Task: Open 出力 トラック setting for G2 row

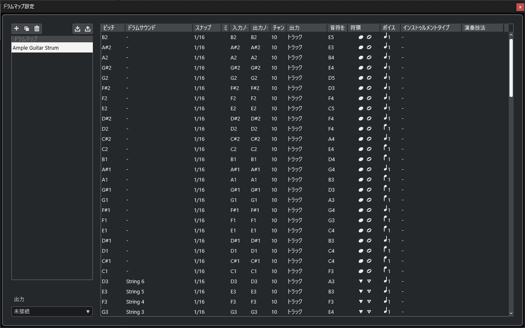Action: coord(295,78)
